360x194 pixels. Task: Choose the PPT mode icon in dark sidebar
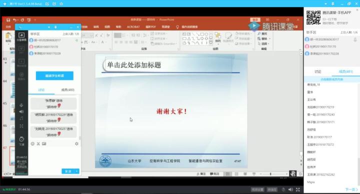[21, 50]
